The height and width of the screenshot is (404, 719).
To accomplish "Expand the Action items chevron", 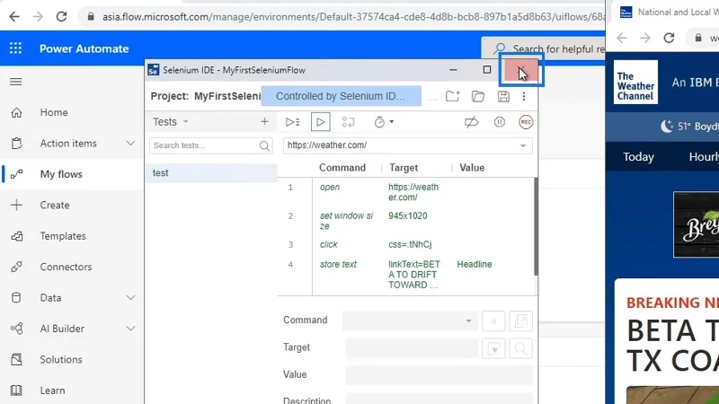I will 130,144.
